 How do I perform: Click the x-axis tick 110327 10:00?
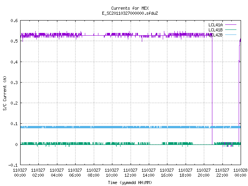click(x=112, y=172)
